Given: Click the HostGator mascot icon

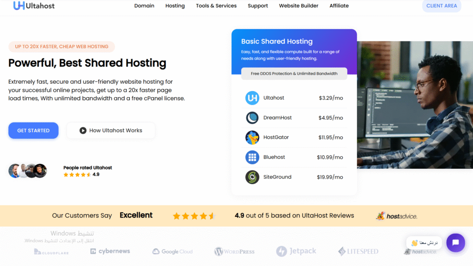Looking at the screenshot, I should click(x=252, y=138).
